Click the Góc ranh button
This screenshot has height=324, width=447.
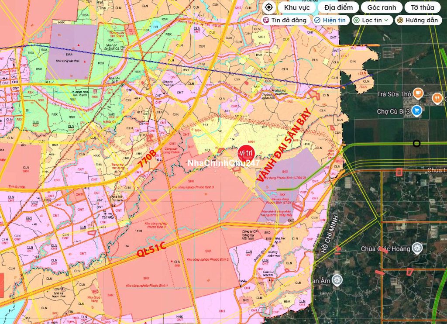coord(382,7)
